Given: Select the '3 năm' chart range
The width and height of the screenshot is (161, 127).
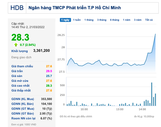Looking at the screenshot, I should pos(138,20).
